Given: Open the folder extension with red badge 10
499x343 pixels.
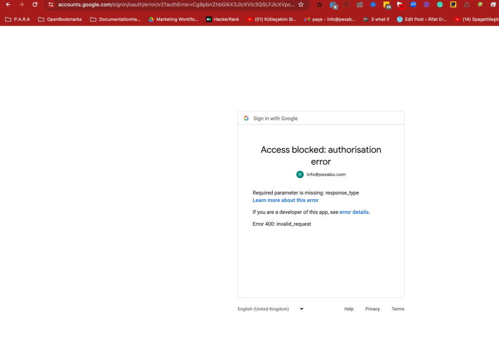Looking at the screenshot, I should point(400,5).
